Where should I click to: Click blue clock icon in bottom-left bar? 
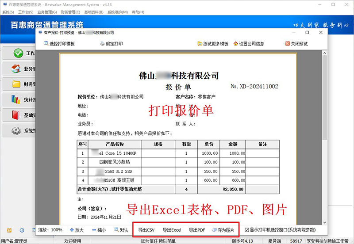click(22, 230)
